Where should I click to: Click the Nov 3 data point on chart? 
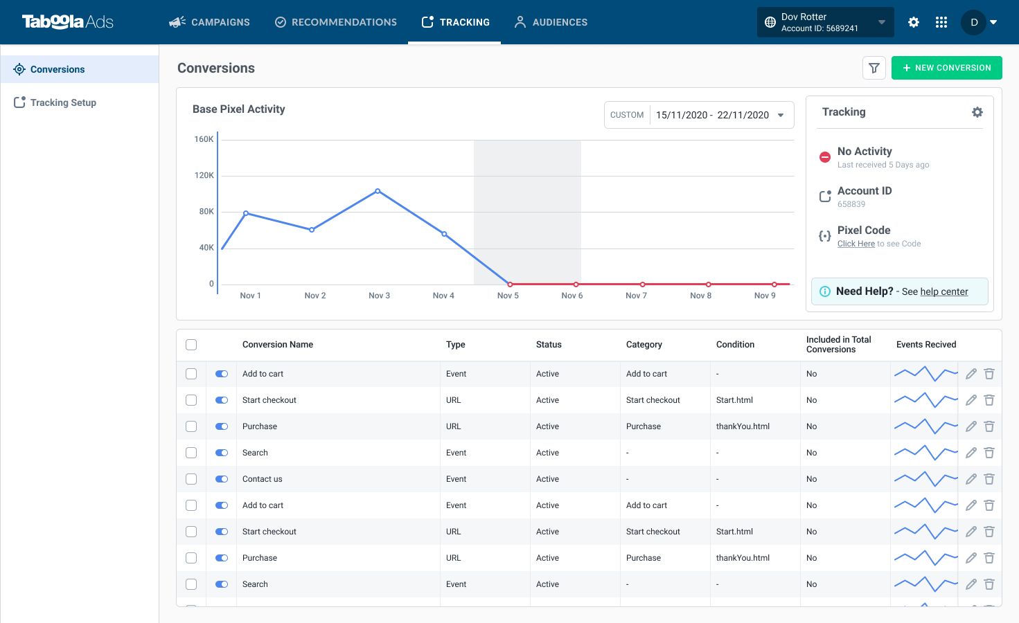378,191
